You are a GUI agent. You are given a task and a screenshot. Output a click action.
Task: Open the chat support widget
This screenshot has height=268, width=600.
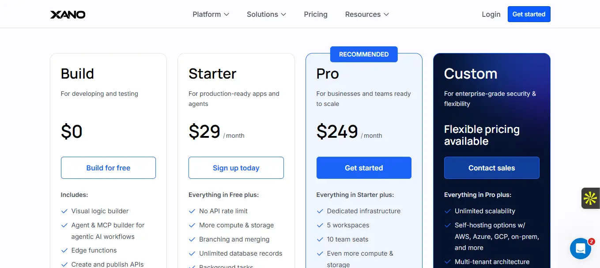[580, 249]
